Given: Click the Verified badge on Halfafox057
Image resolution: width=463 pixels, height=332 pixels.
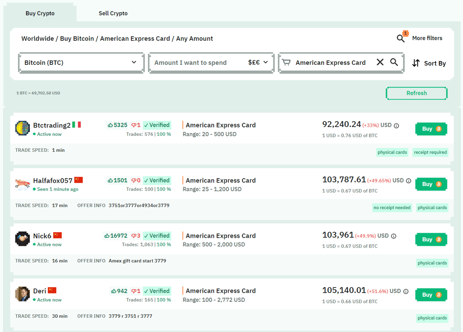Looking at the screenshot, I should (x=156, y=180).
